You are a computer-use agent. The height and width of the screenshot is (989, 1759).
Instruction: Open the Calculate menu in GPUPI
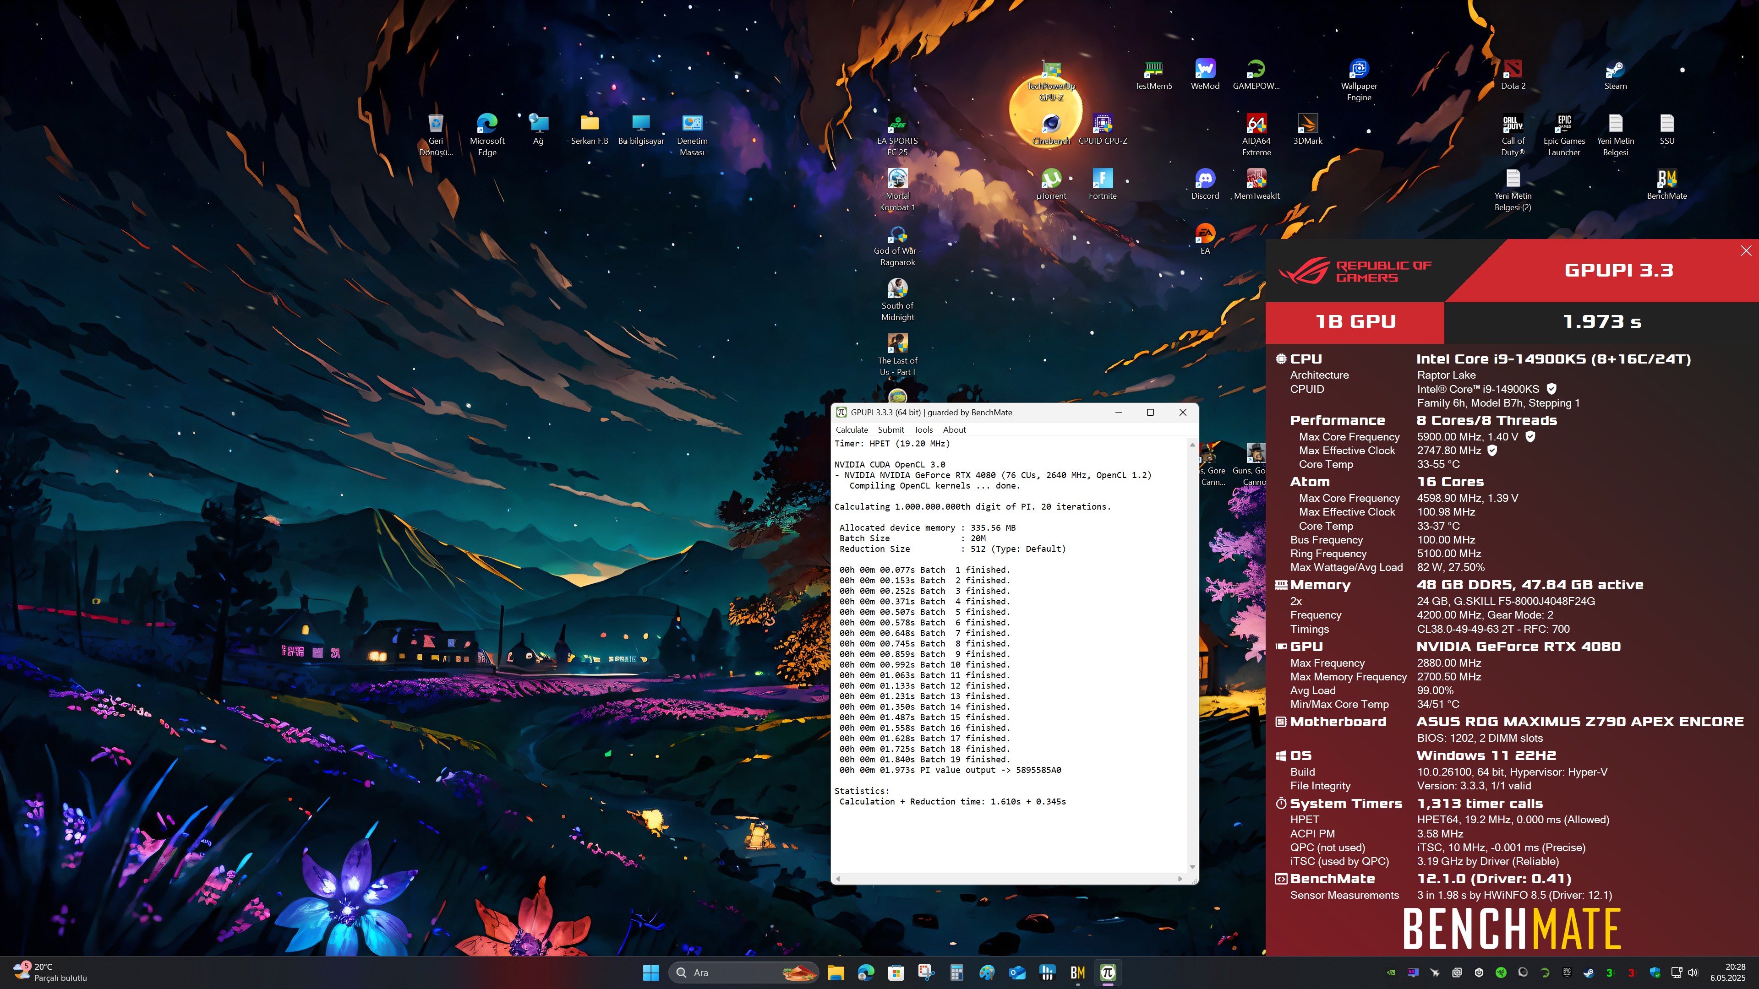852,429
